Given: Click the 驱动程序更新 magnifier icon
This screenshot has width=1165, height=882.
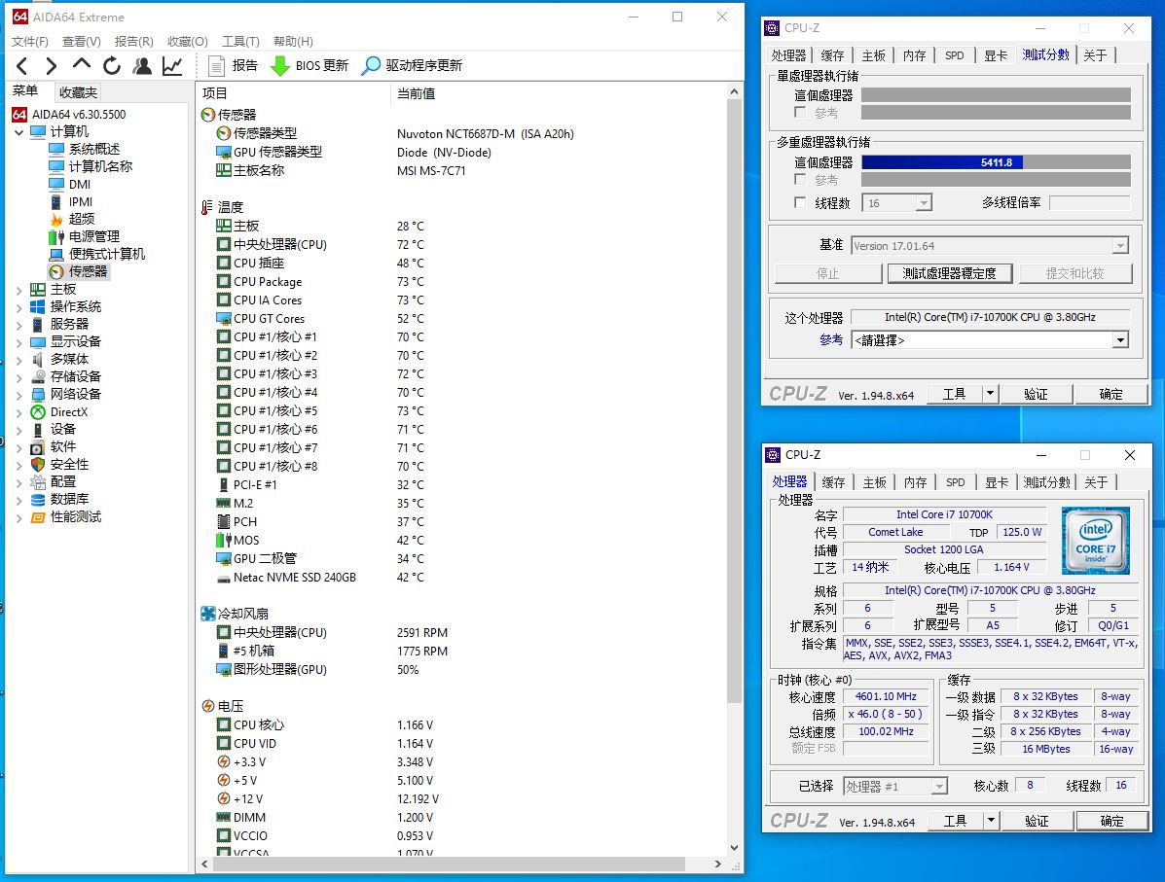Looking at the screenshot, I should (371, 66).
